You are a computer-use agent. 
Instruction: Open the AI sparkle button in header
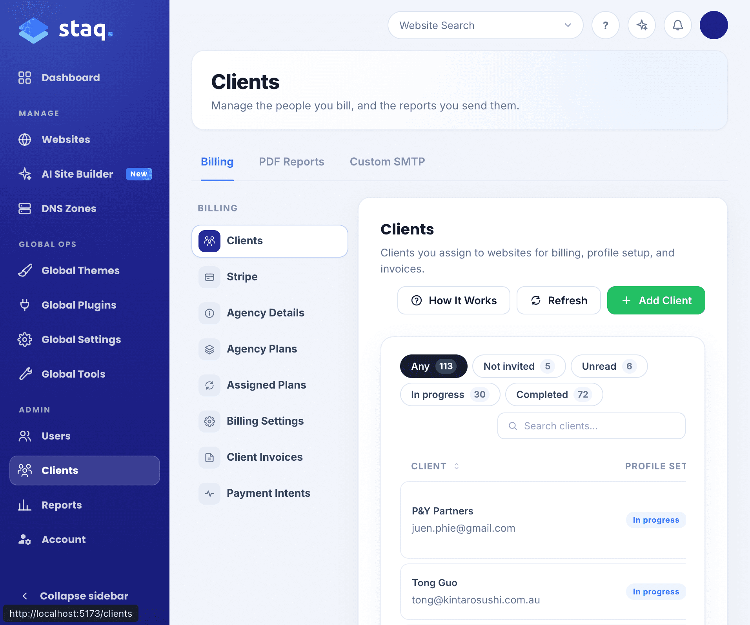click(642, 25)
